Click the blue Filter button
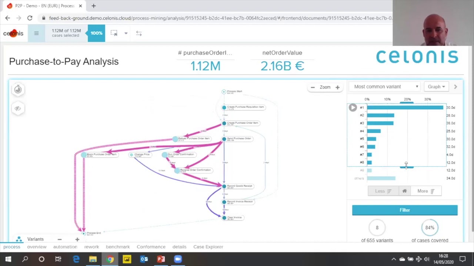Viewport: 474px width, 266px height. (x=405, y=210)
